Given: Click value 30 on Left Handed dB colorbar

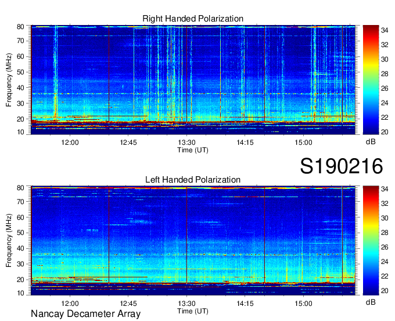Looking at the screenshot, I should (x=385, y=218).
